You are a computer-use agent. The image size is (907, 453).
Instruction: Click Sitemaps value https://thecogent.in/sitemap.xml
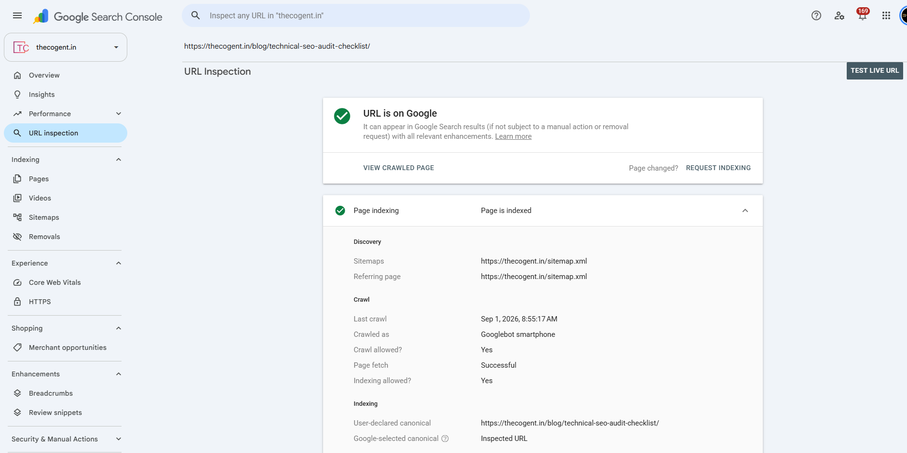534,261
